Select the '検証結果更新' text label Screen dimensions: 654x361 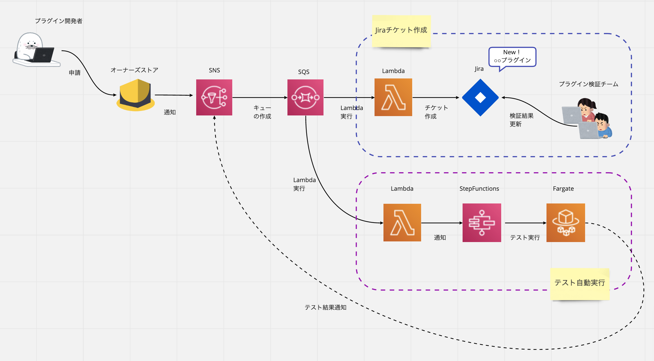[522, 120]
